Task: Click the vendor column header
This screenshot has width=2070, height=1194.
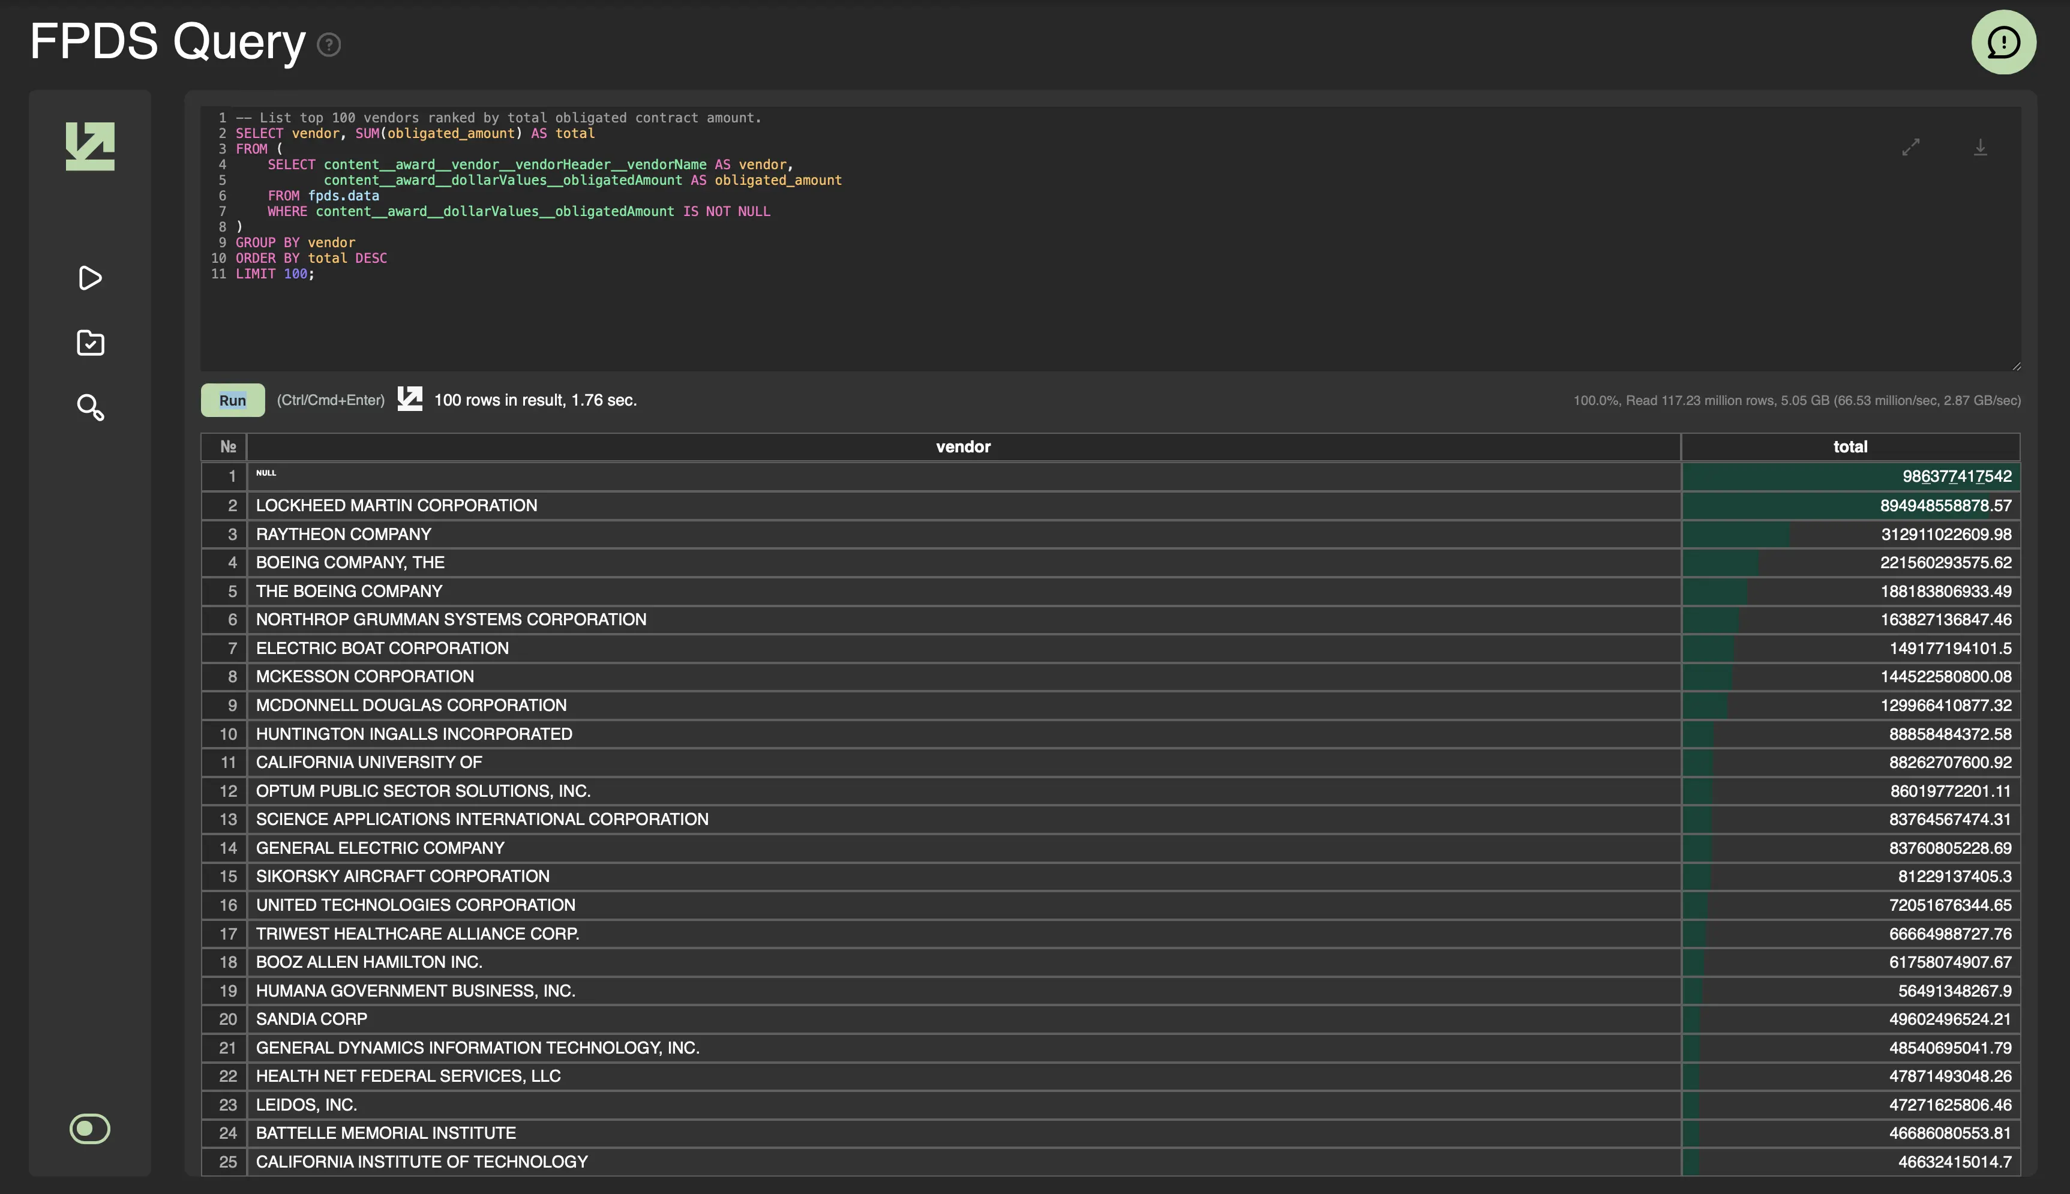Action: pos(963,447)
